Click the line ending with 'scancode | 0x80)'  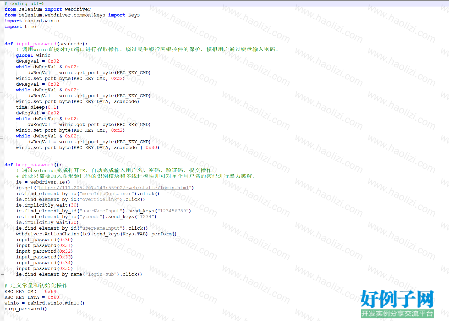click(88, 147)
